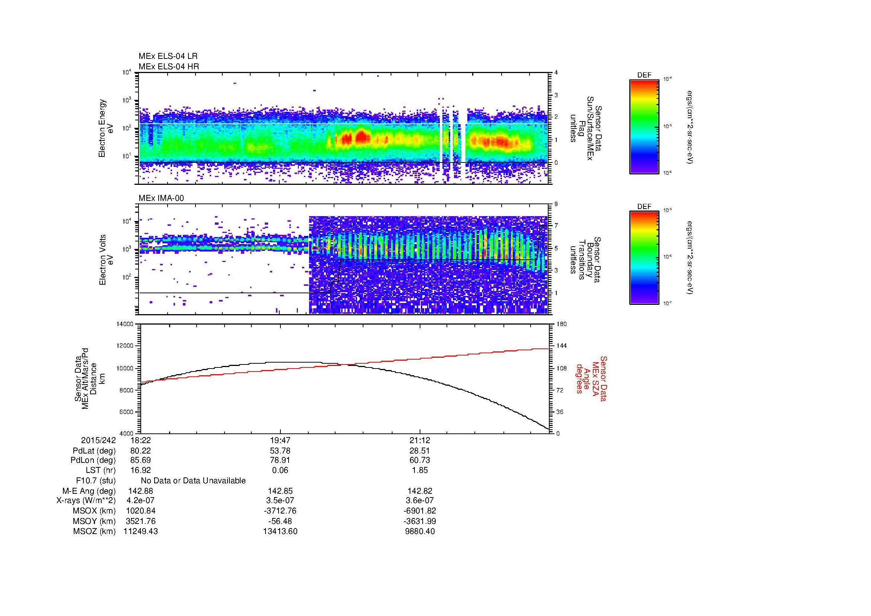Click the 'M-E Ang (deg)' row label
The height and width of the screenshot is (616, 871).
tap(89, 491)
